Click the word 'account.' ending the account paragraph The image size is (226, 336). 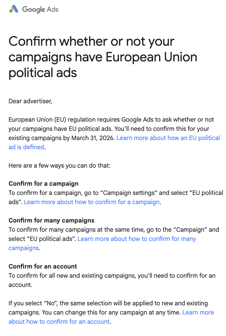click(x=20, y=285)
